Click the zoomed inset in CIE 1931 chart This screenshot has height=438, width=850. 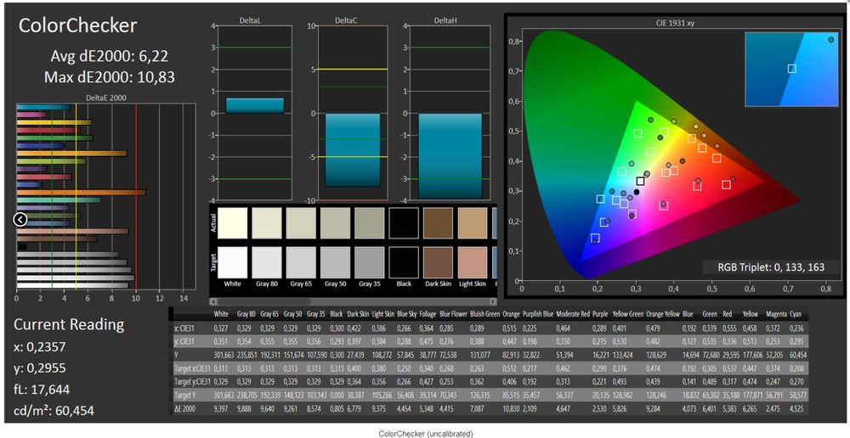click(x=791, y=69)
